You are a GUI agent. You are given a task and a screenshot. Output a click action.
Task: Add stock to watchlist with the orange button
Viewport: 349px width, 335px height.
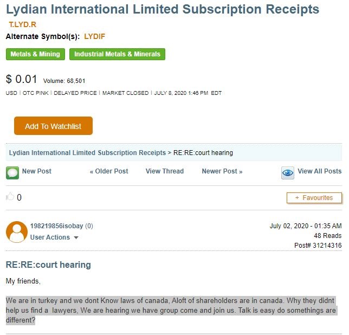pos(53,126)
